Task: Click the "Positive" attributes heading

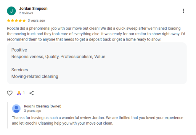Action: [19, 50]
